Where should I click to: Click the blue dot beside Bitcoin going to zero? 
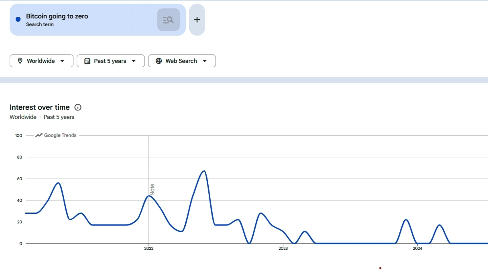tap(18, 19)
